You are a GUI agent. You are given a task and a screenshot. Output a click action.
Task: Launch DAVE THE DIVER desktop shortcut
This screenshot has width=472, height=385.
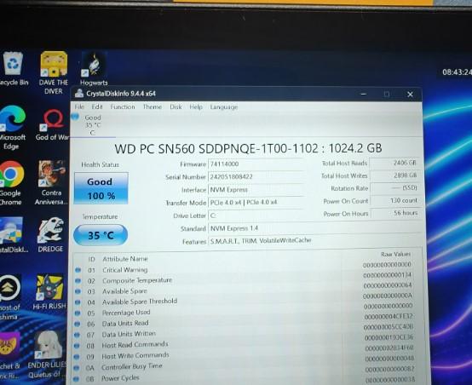[x=54, y=72]
